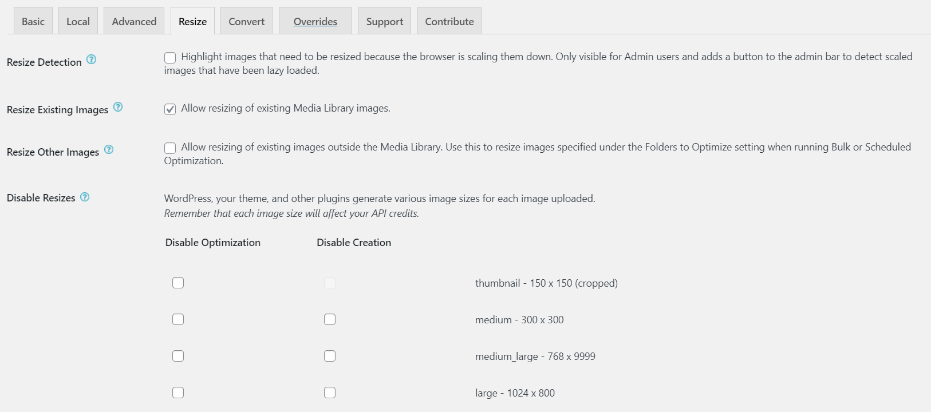
Task: Enable resizing images outside Media Library
Action: tap(170, 148)
